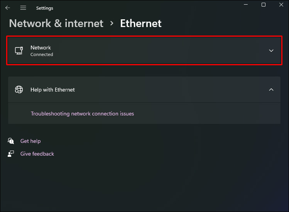
Task: Close the Settings window
Action: click(281, 5)
